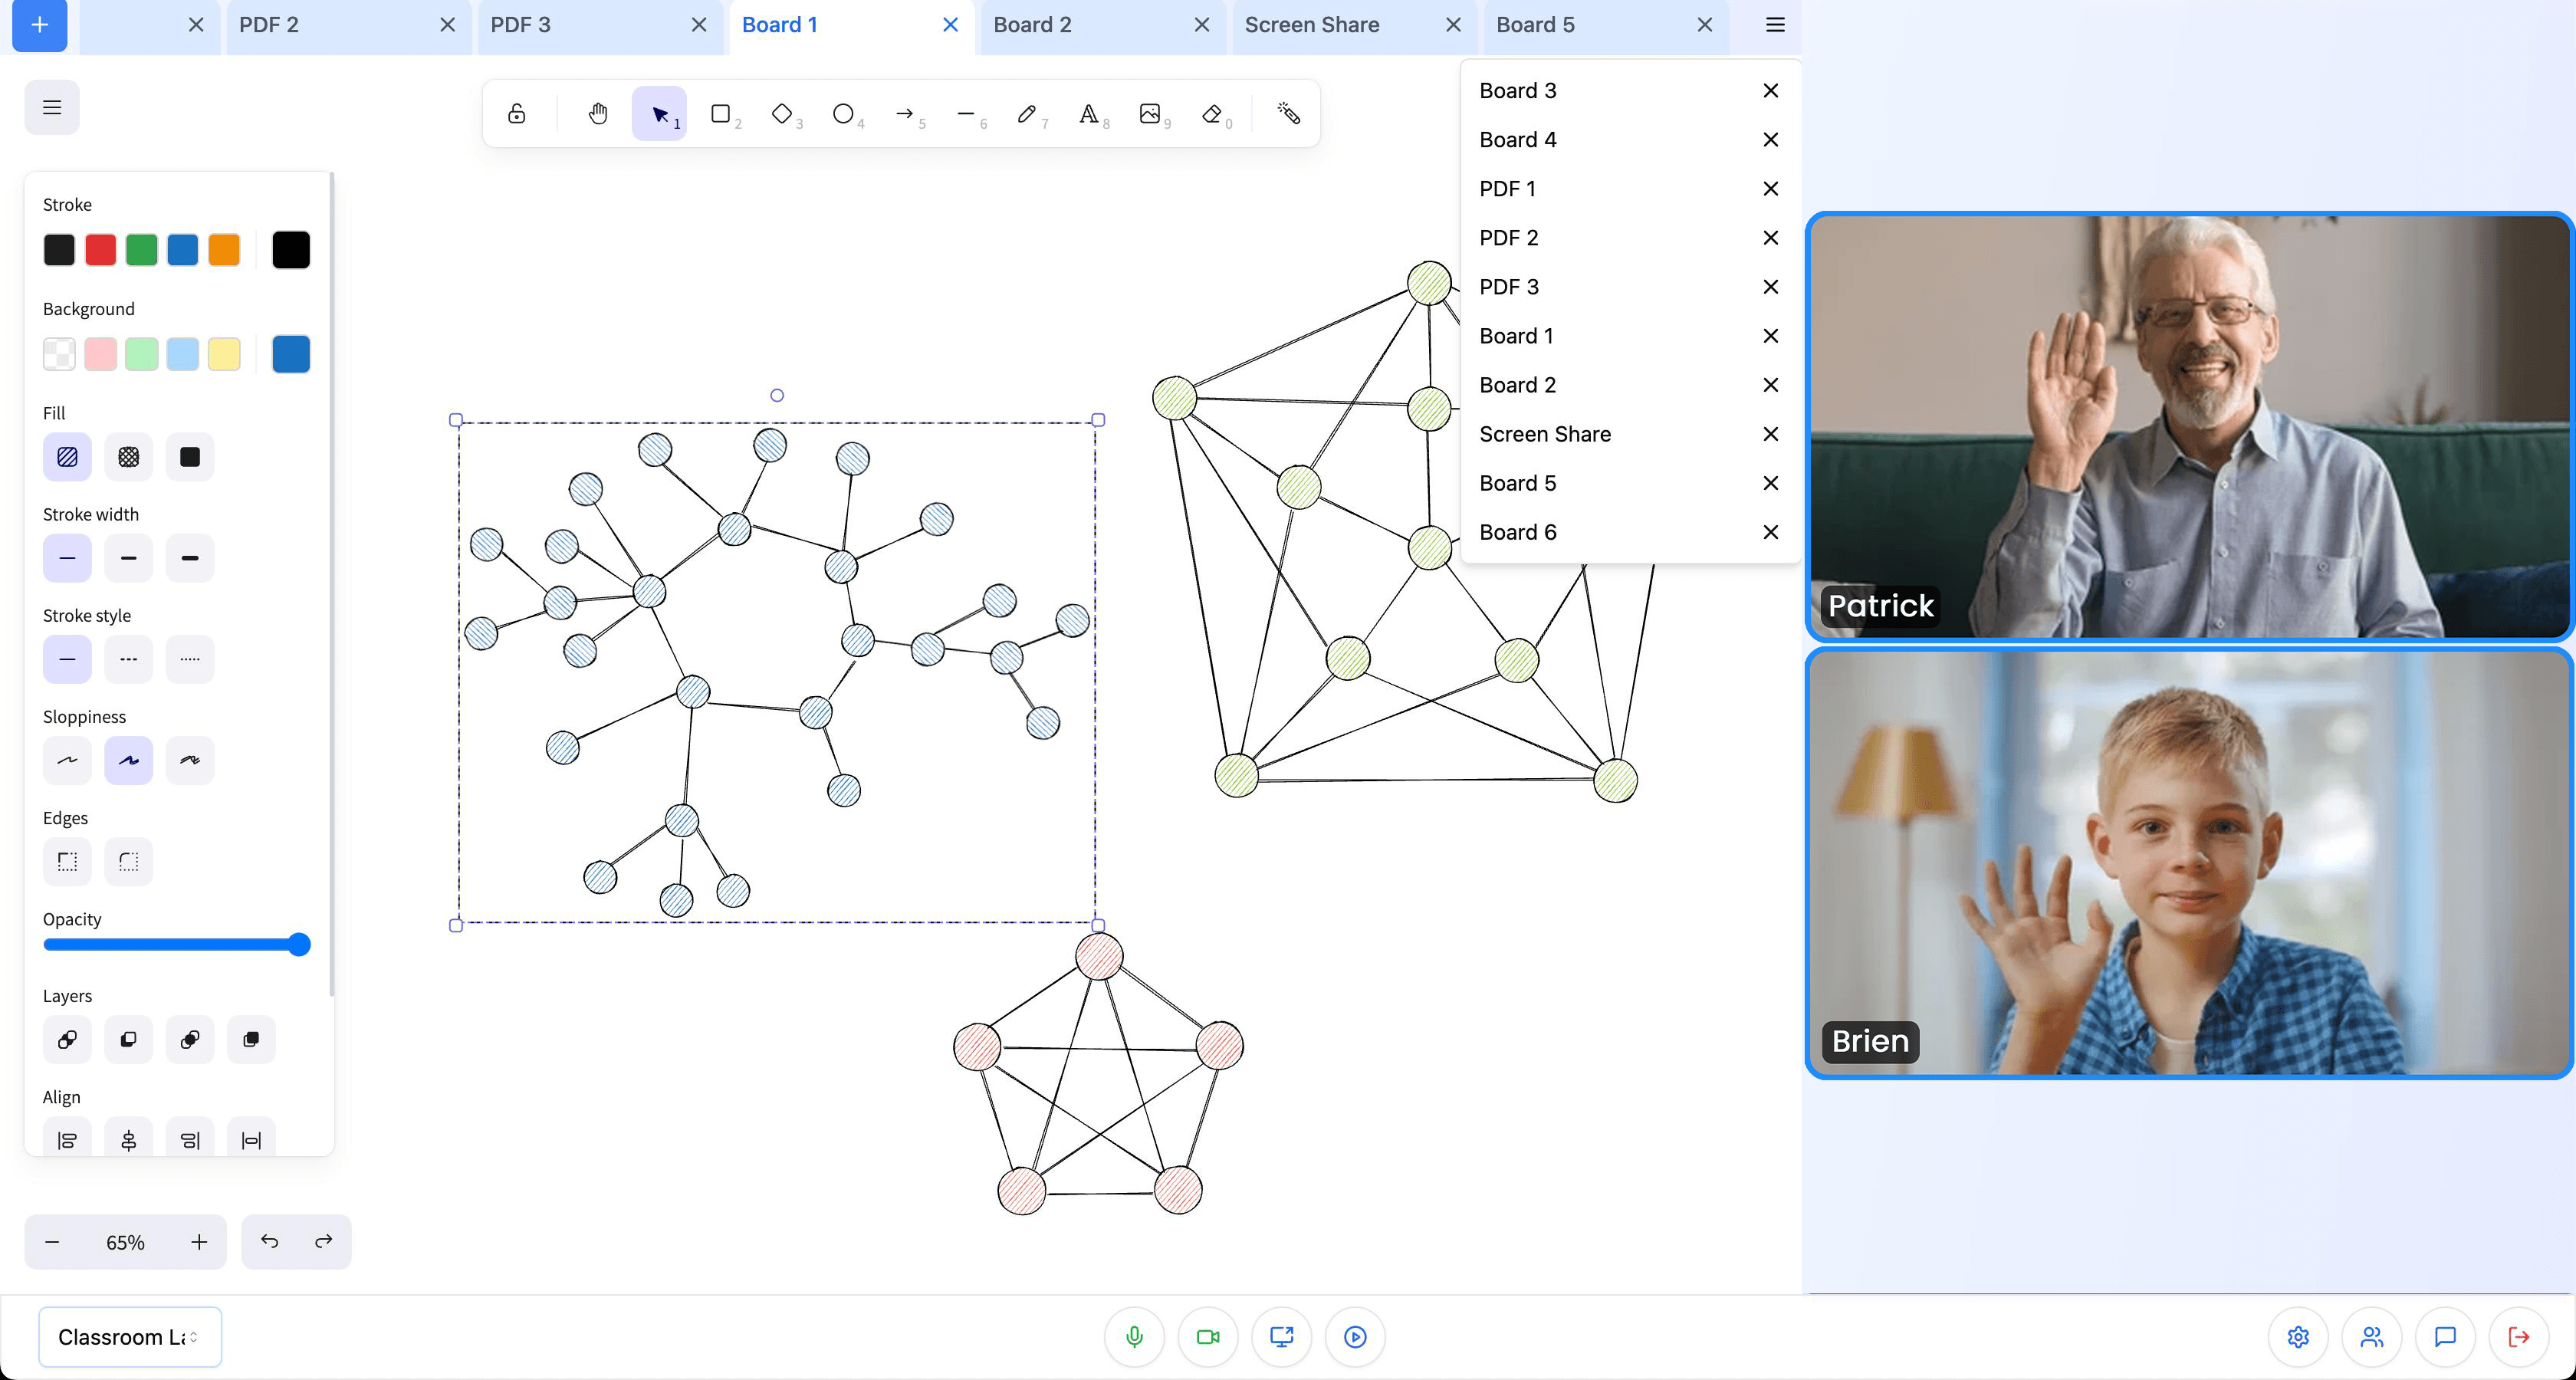Switch to Screen Share tab

point(1312,24)
